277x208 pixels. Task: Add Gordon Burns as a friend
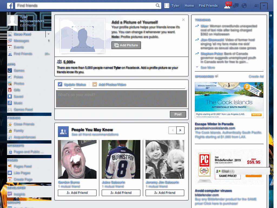[77, 193]
